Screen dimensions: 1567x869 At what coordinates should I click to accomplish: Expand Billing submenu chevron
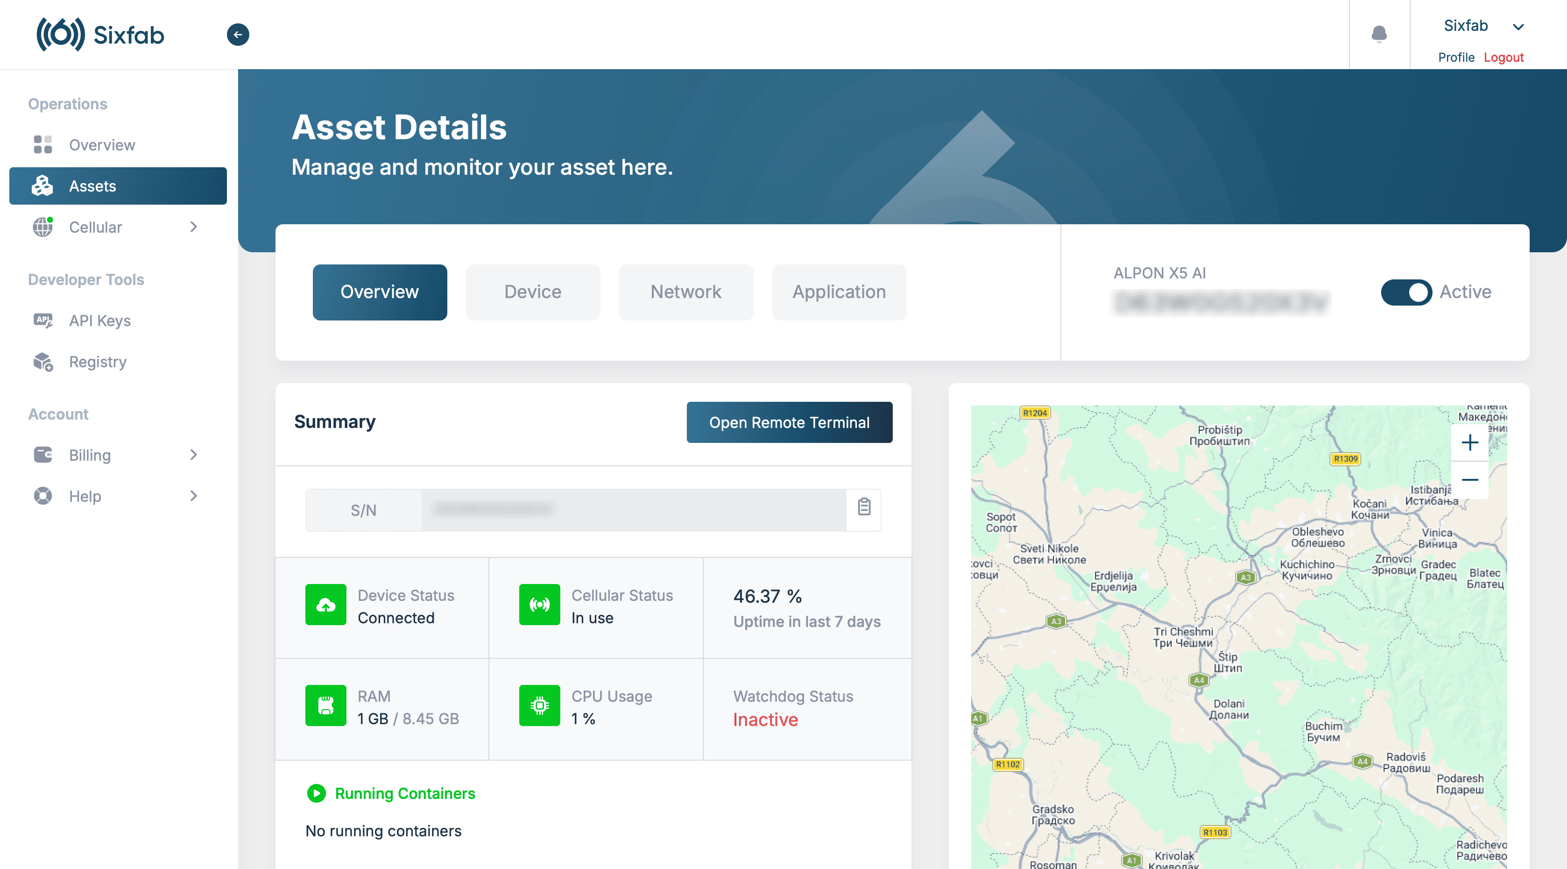click(193, 455)
